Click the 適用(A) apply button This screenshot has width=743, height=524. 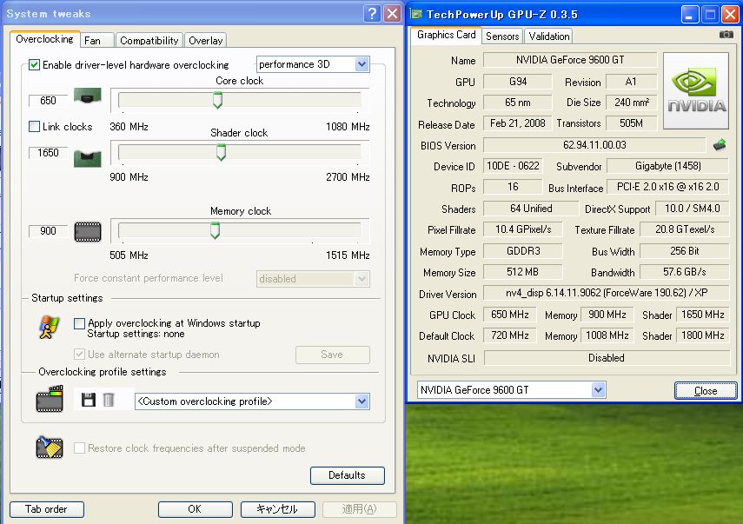click(x=360, y=509)
